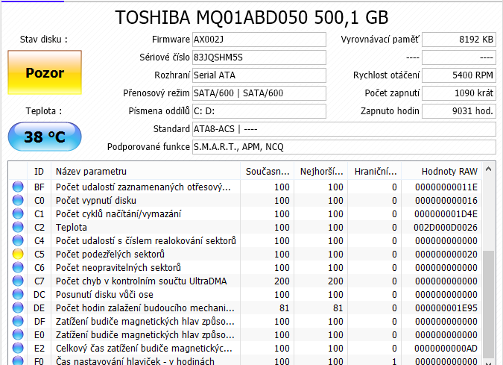Click the blue status icon of row DE
This screenshot has width=503, height=365.
(x=18, y=308)
